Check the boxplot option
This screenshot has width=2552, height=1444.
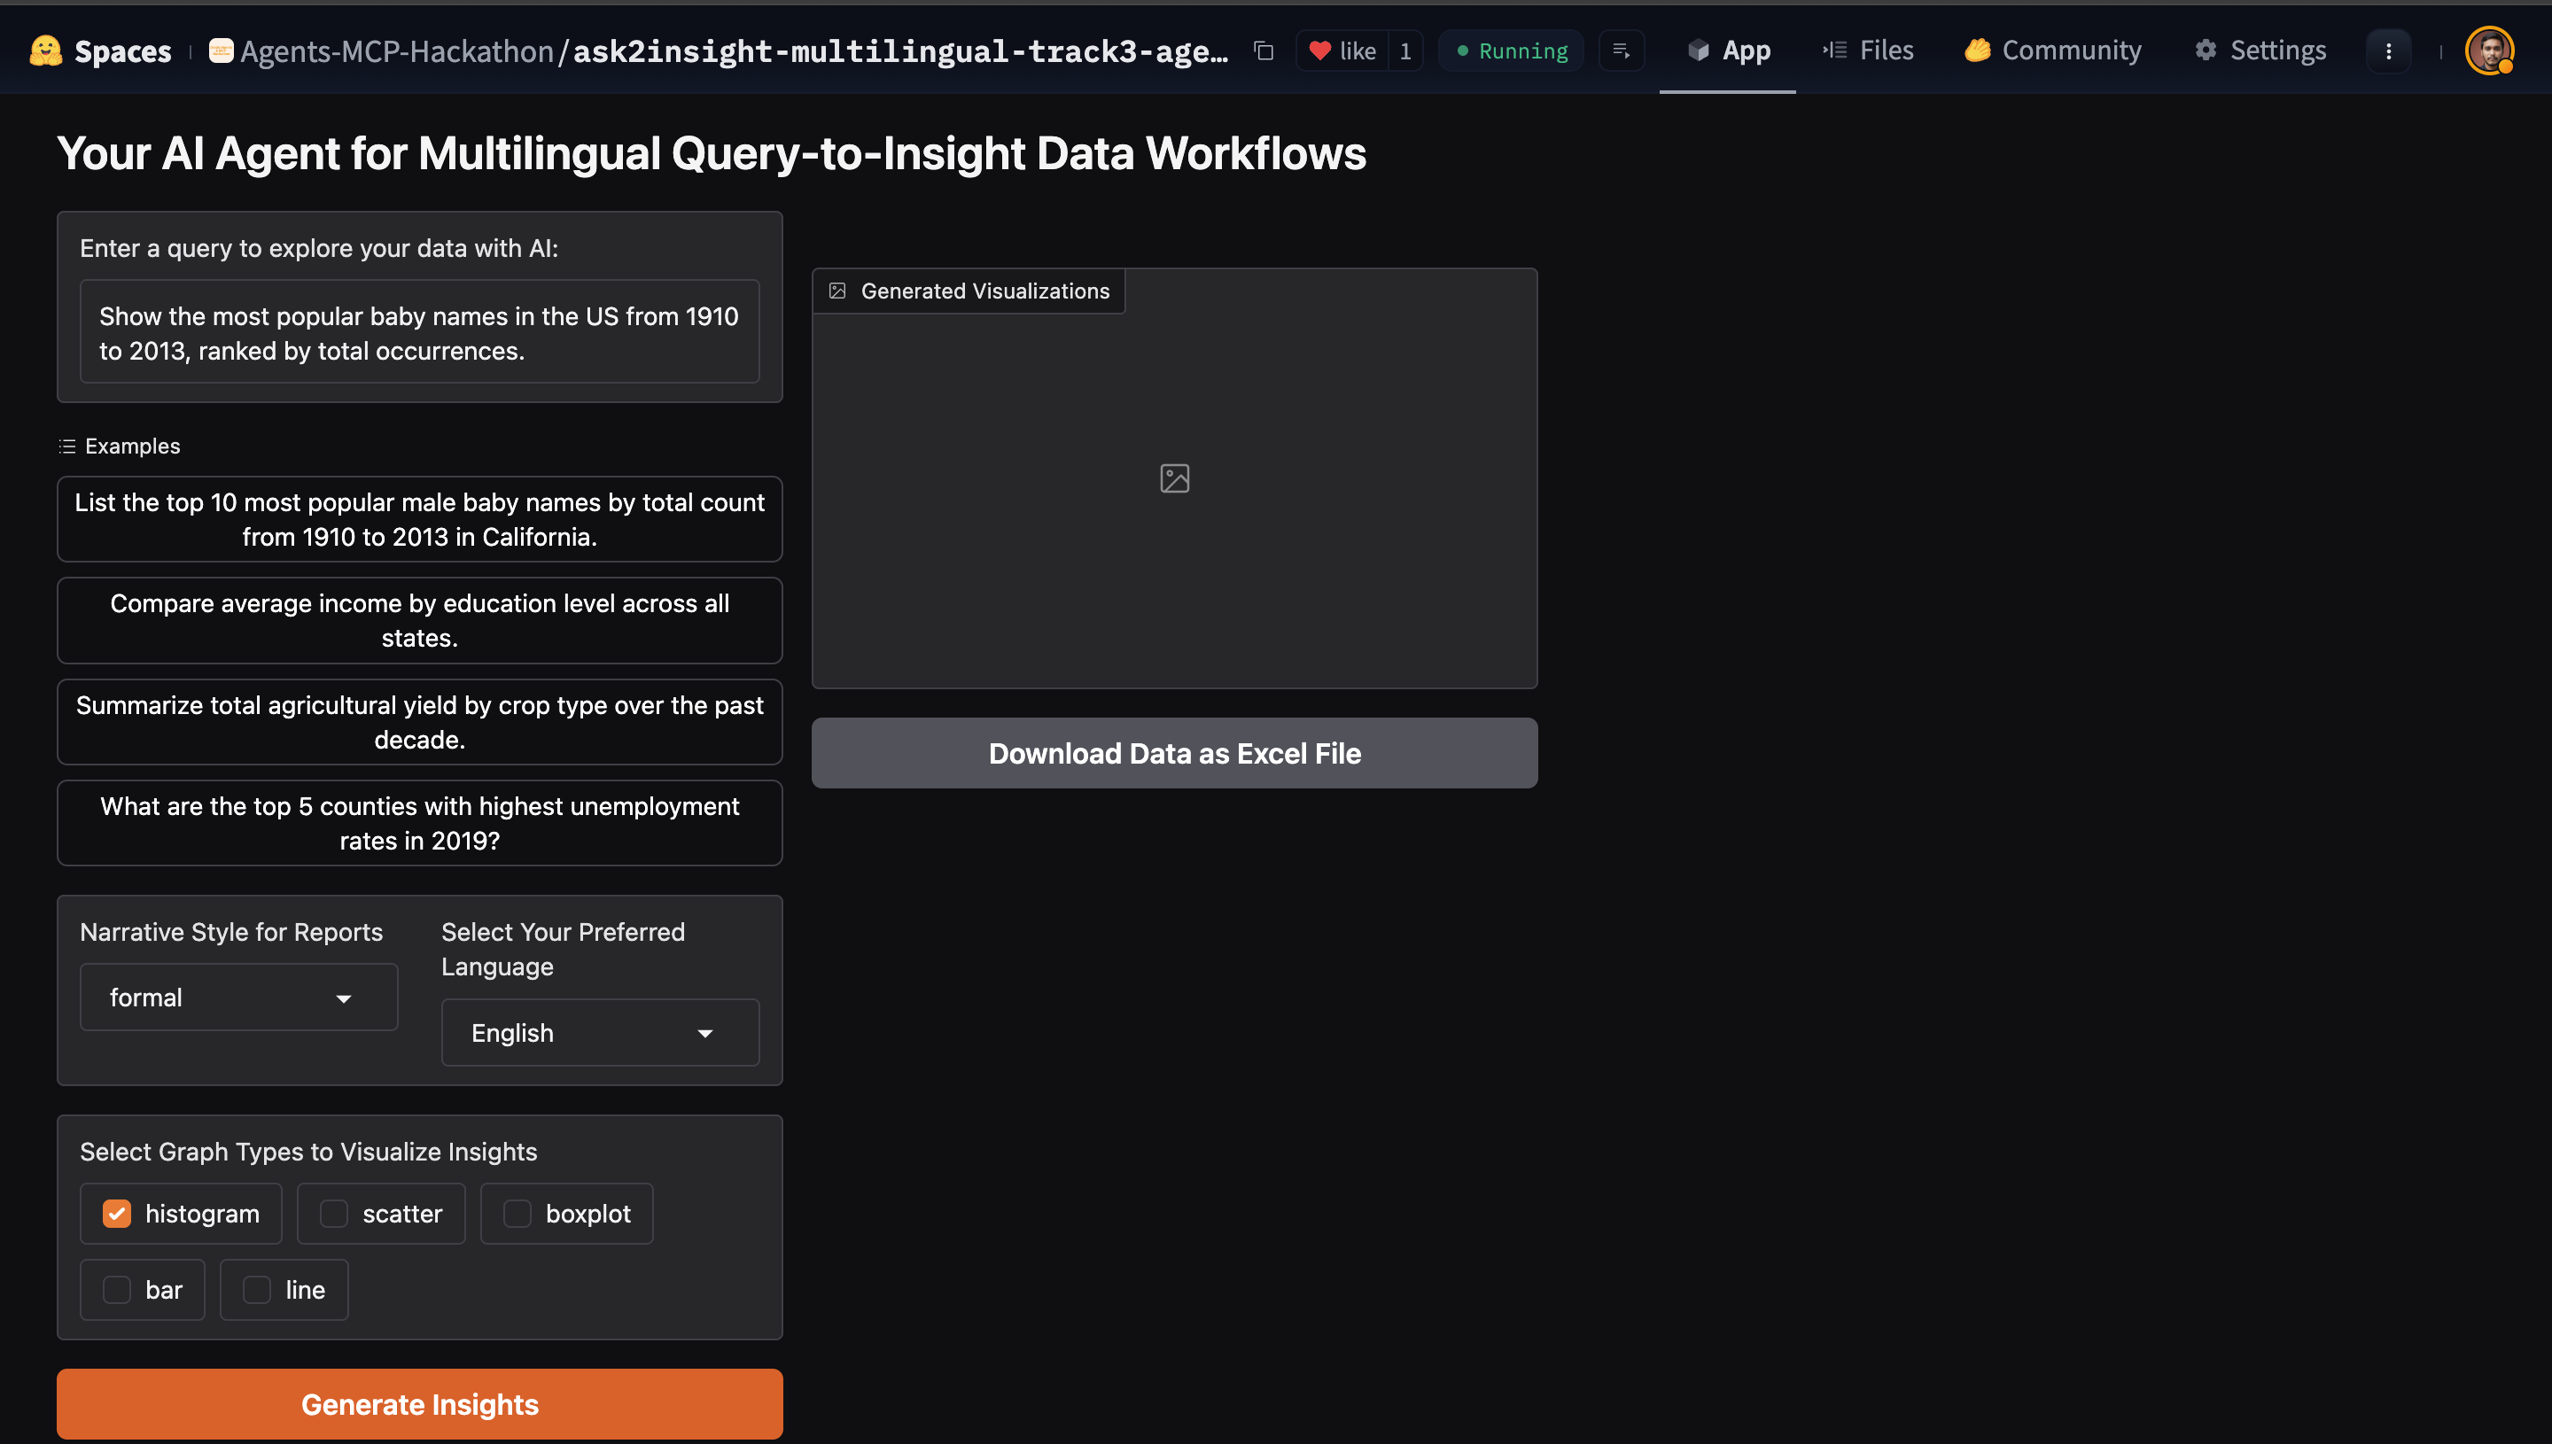(x=517, y=1213)
